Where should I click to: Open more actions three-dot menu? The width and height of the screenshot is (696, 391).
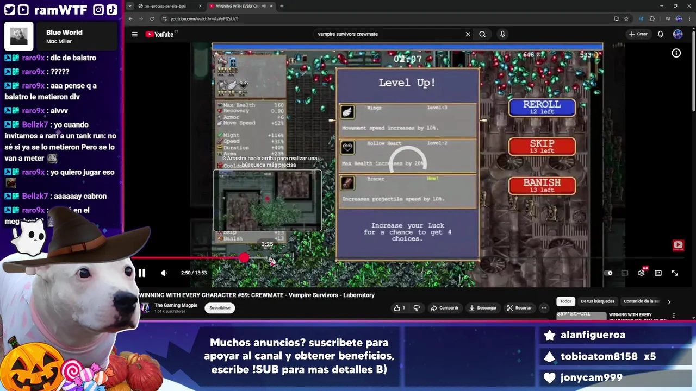coord(544,308)
